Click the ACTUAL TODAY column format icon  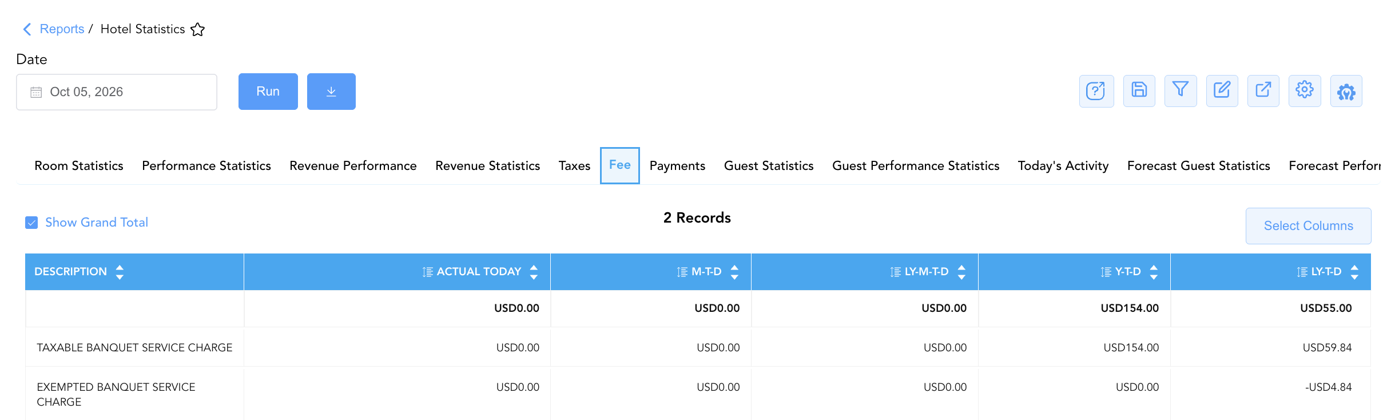(x=427, y=272)
